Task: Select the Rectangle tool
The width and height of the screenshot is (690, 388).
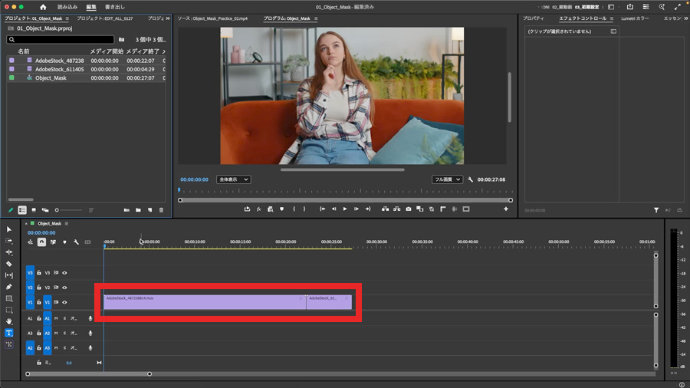Action: tap(8, 298)
